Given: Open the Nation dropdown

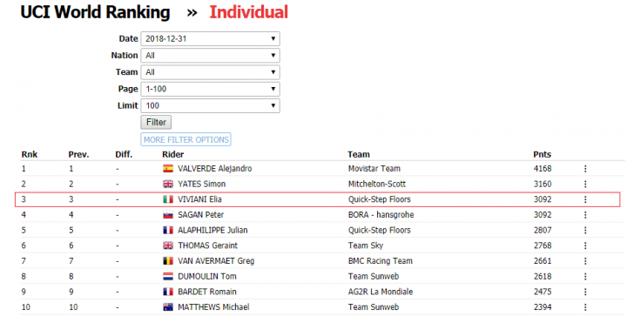Looking at the screenshot, I should click(211, 56).
